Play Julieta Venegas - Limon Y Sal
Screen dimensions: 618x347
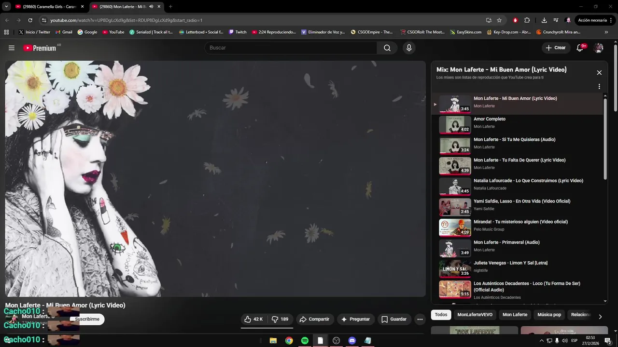tap(517, 268)
